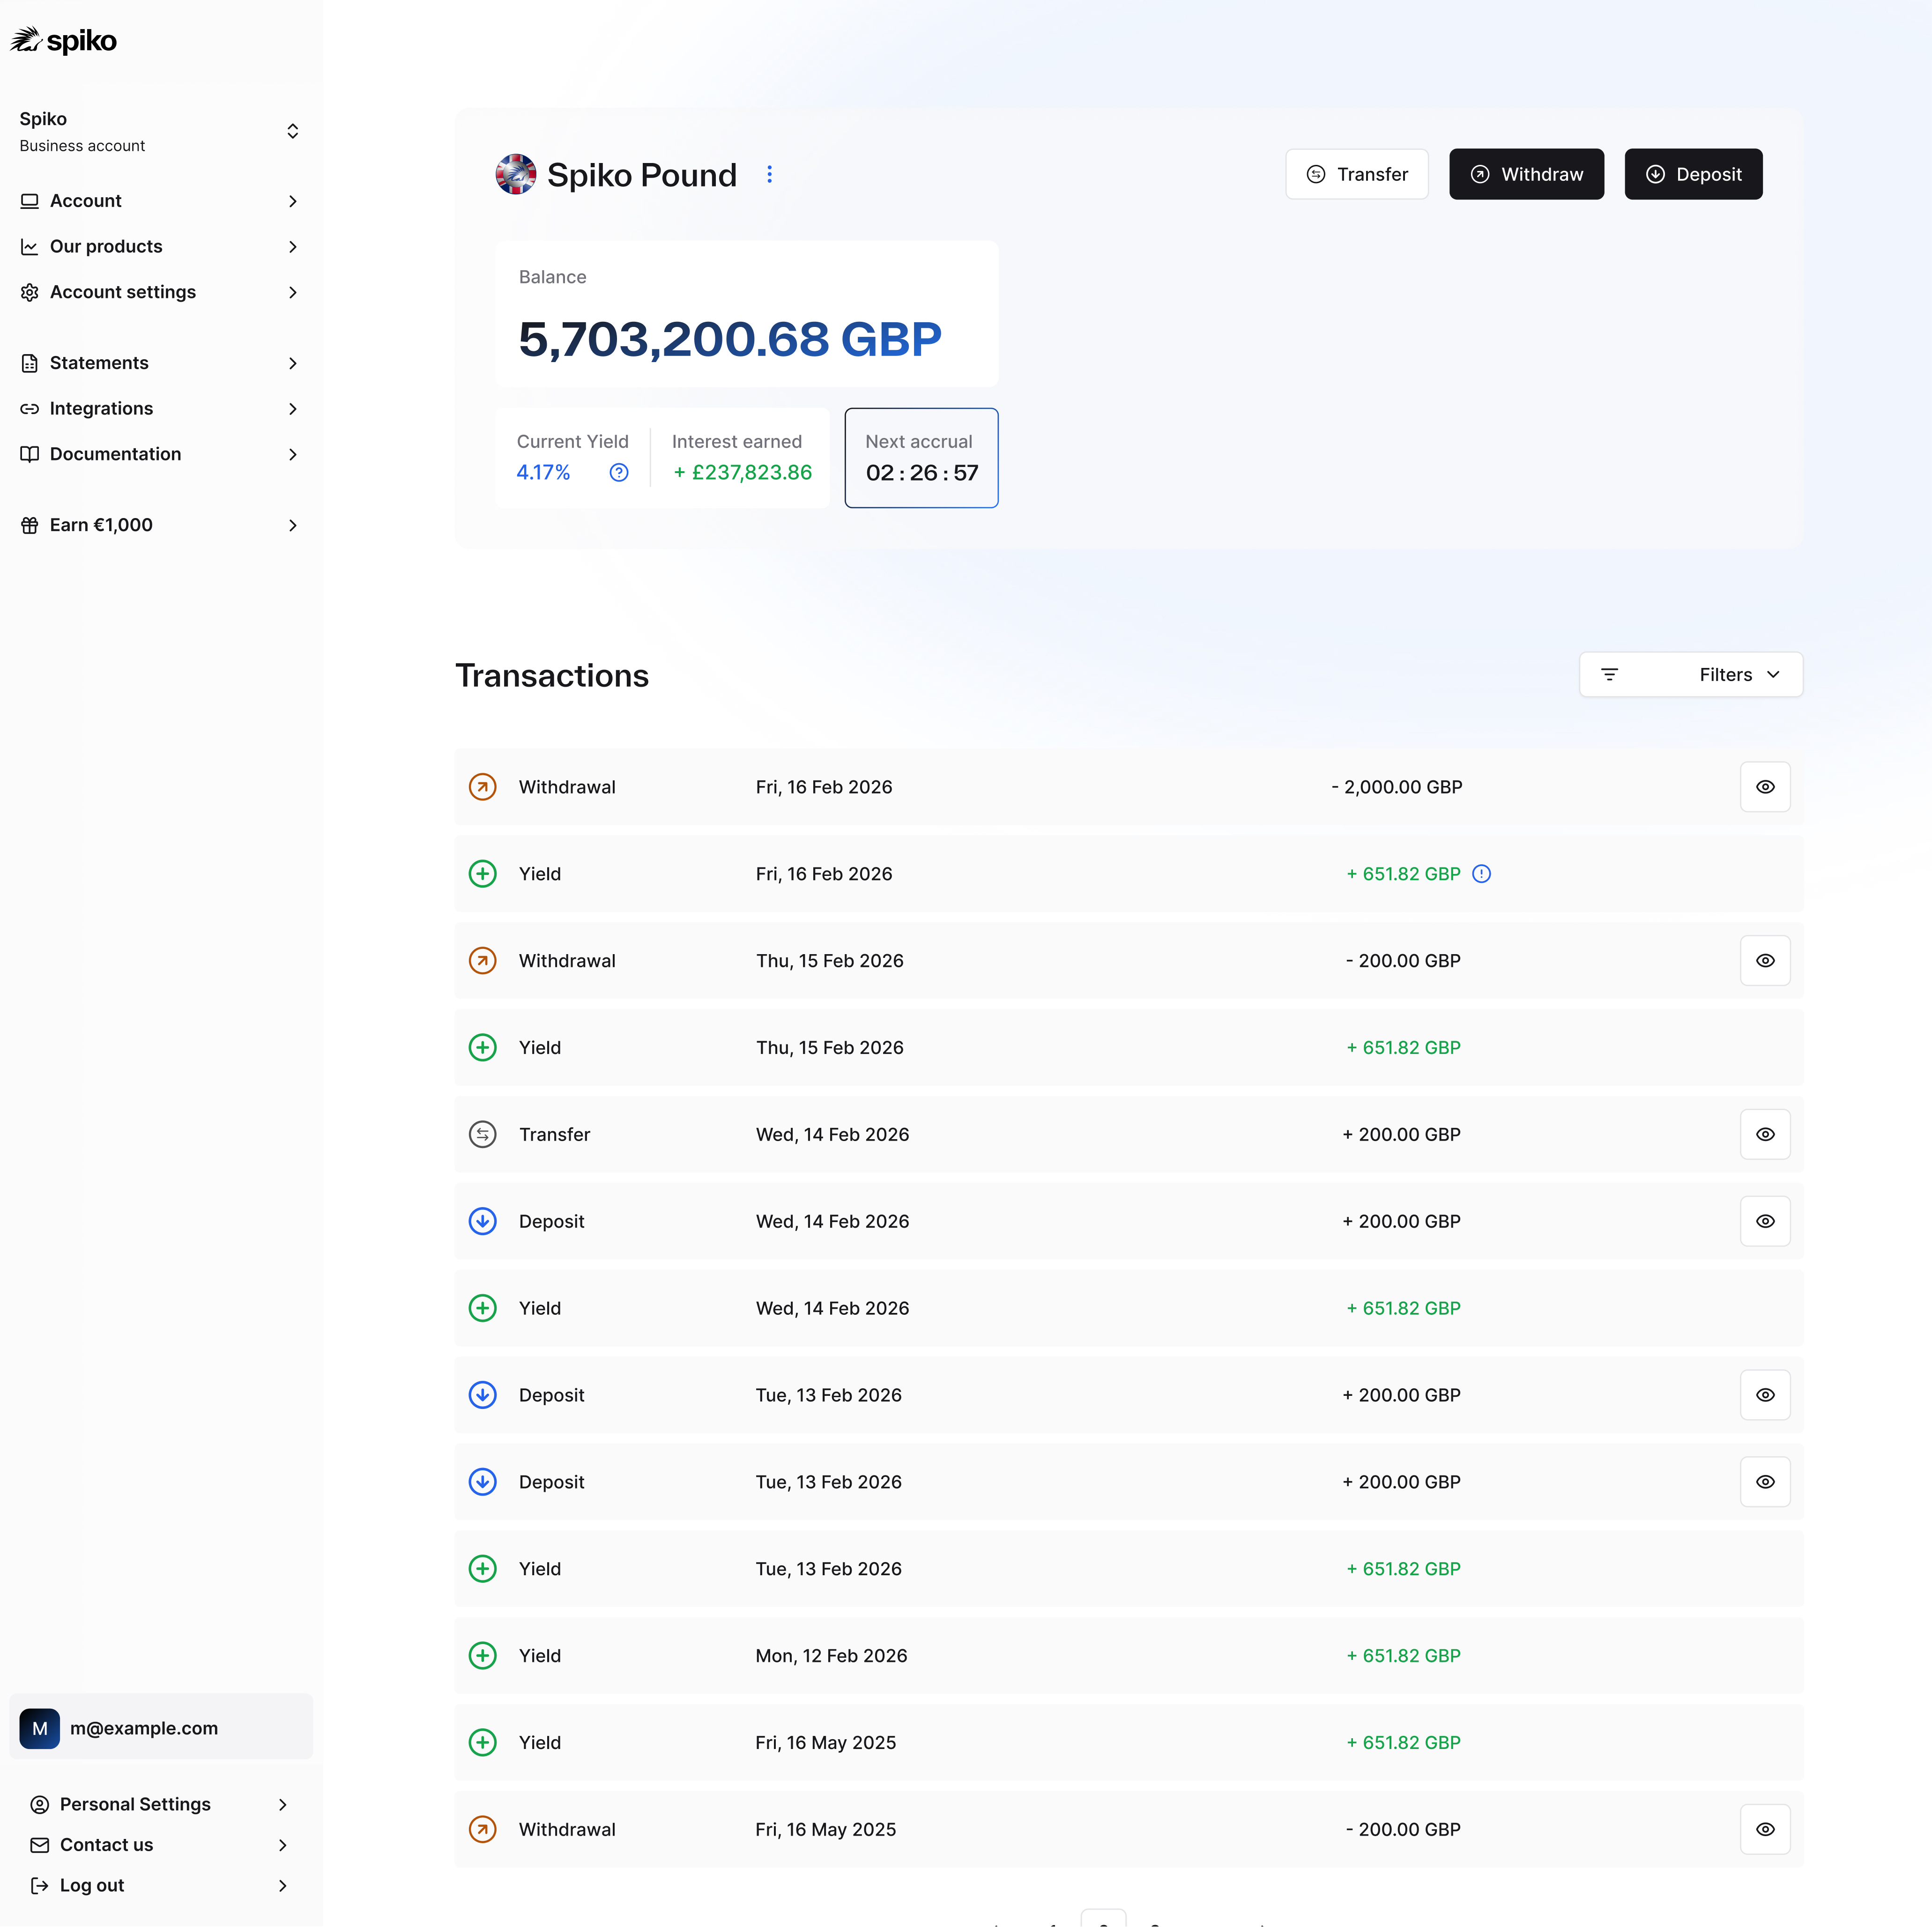This screenshot has width=1932, height=1927.
Task: Select Log out in the sidebar
Action: (x=161, y=1886)
